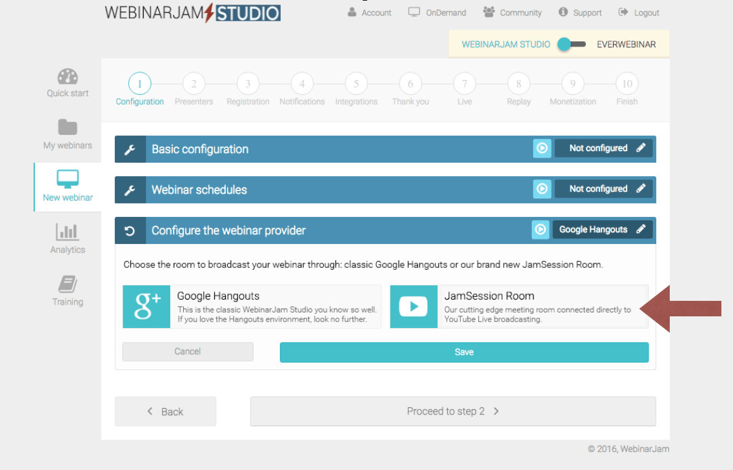The image size is (733, 470).
Task: Go to step 8 Replay
Action: coord(519,89)
